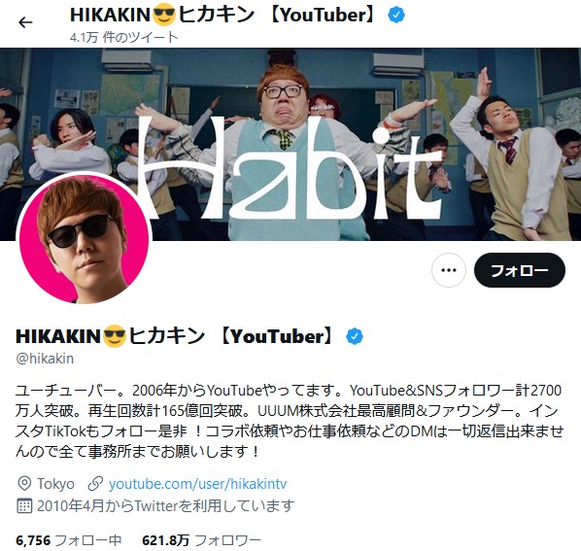Click the Tokyo location text
The image size is (581, 551).
pos(55,484)
